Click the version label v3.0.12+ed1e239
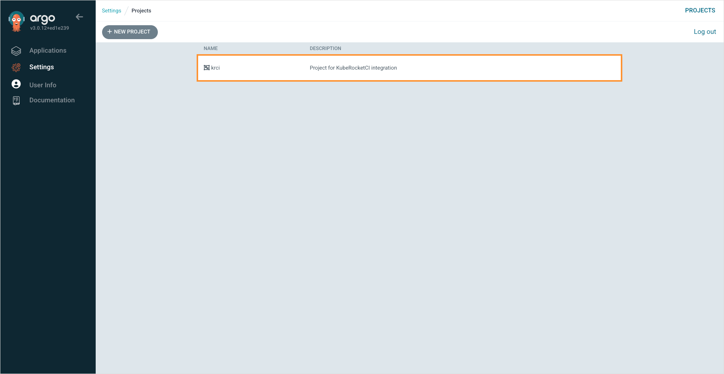This screenshot has height=374, width=724. pyautogui.click(x=49, y=27)
